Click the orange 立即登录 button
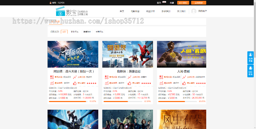This screenshot has width=256, height=129. 199,3
